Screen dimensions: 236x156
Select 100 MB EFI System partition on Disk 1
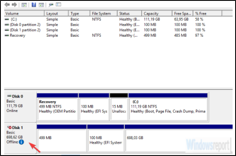tap(106, 138)
